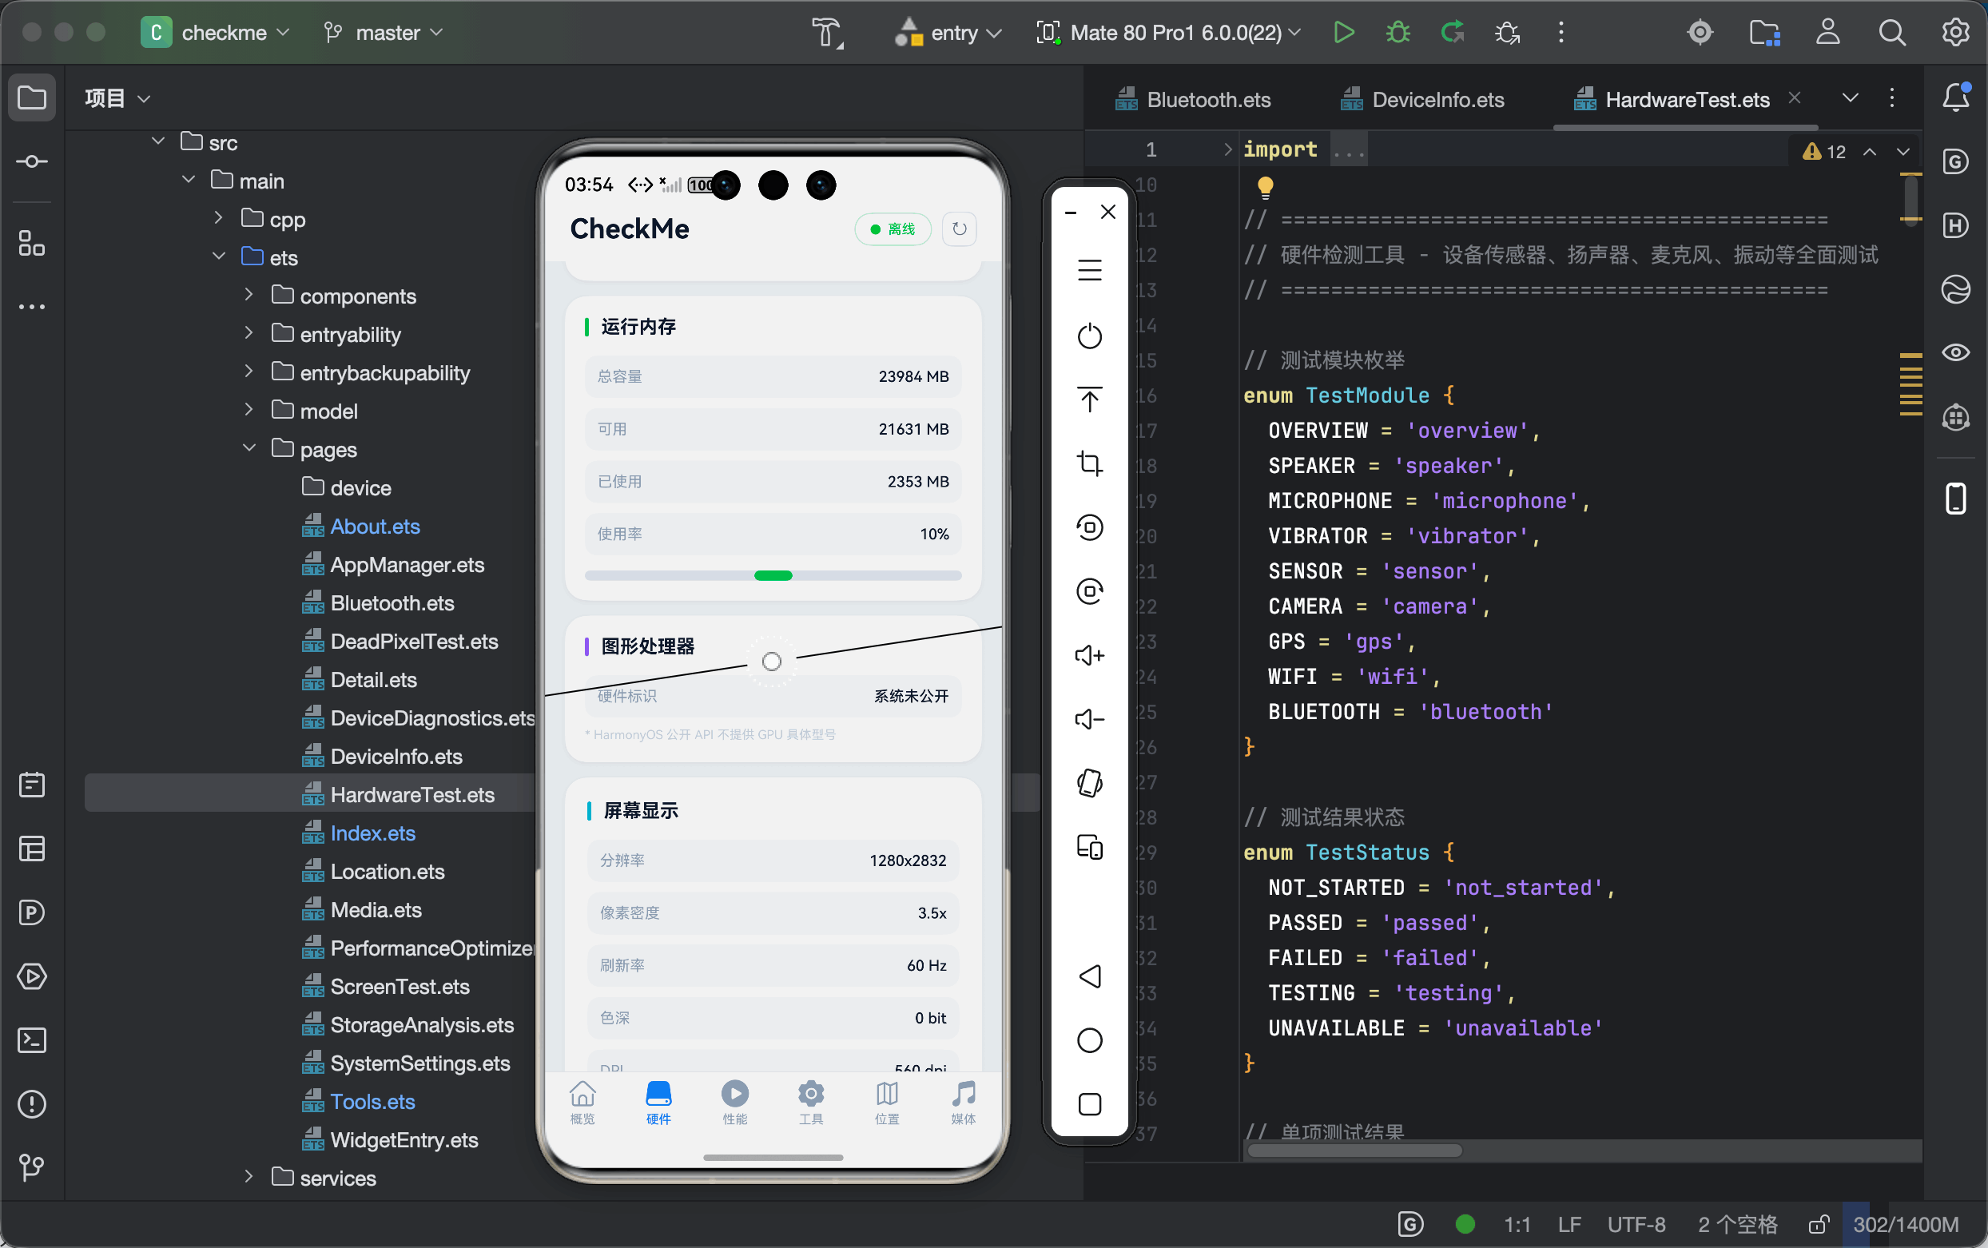Click the UTF-8 encoding in status bar

click(1636, 1224)
